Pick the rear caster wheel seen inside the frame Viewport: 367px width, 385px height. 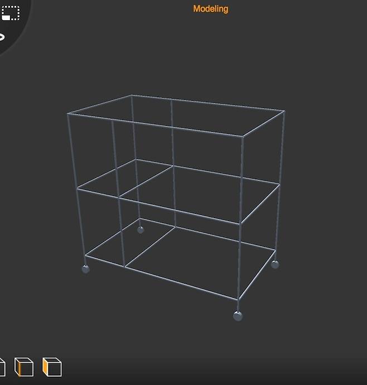[x=140, y=229]
